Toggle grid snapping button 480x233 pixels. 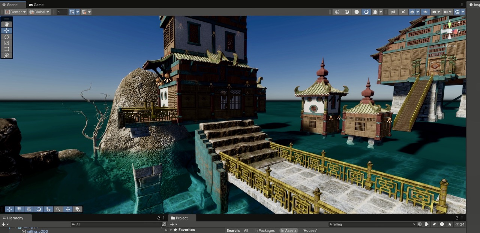click(84, 12)
